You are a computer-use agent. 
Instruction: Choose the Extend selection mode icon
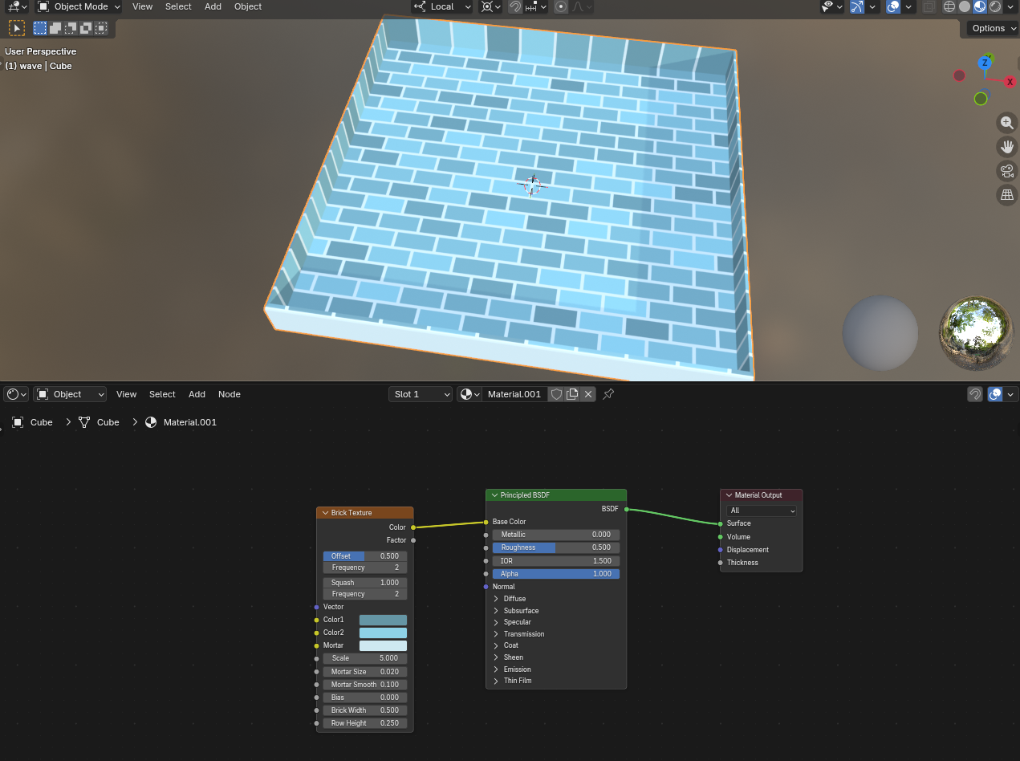pyautogui.click(x=55, y=28)
